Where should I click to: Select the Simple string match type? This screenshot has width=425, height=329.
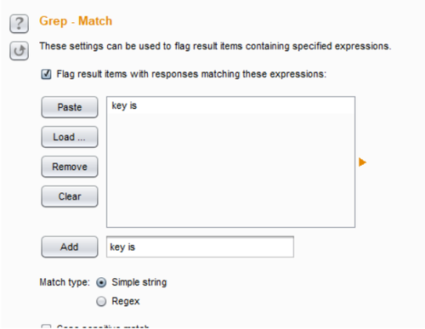pyautogui.click(x=101, y=282)
